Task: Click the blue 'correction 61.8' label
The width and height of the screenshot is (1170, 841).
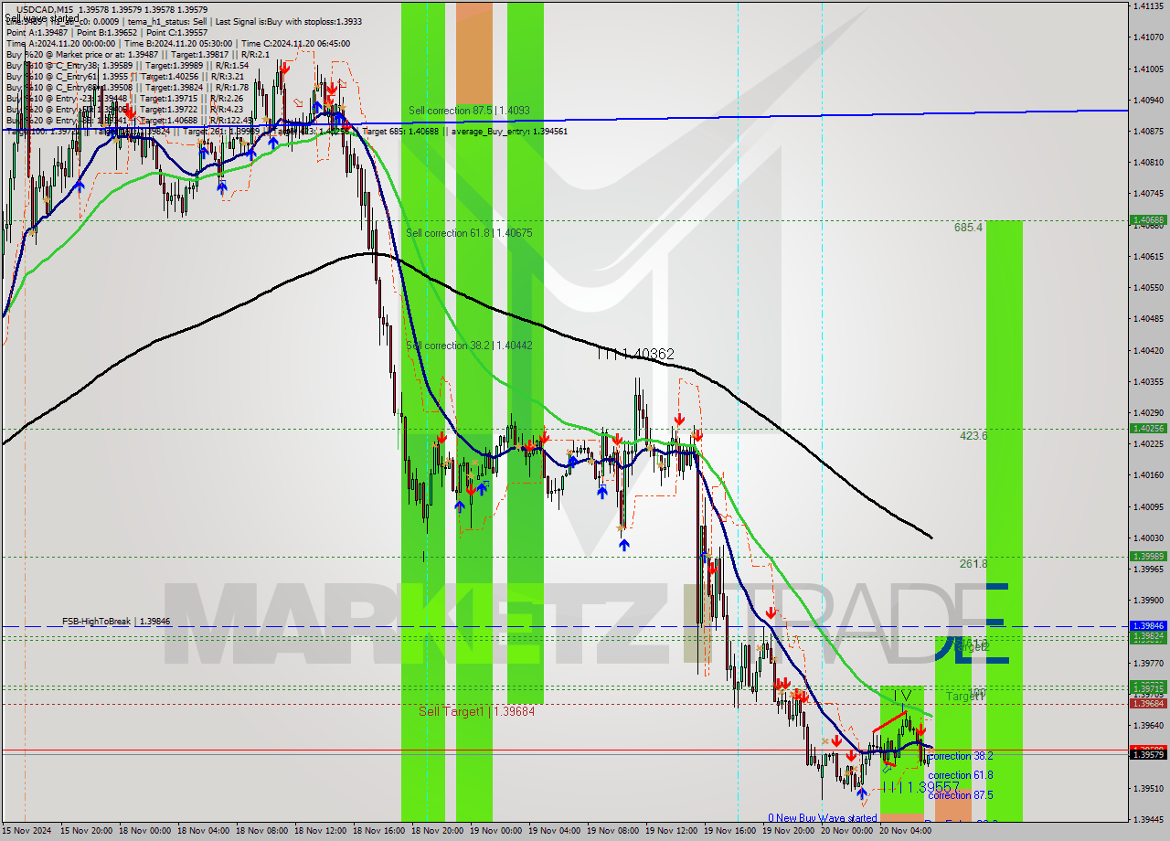Action: [960, 775]
